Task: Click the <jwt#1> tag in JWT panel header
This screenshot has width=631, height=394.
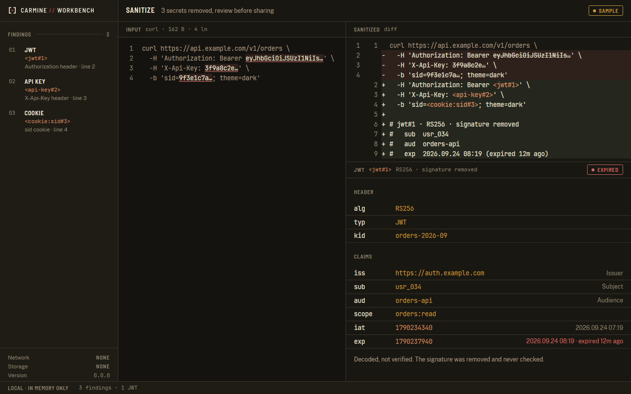Action: pyautogui.click(x=380, y=170)
